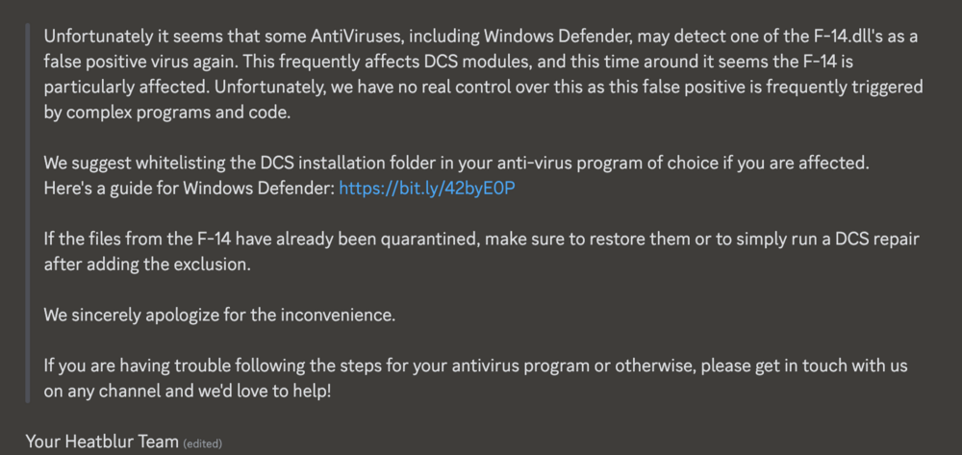Screen dimensions: 962x455
Task: Click "If the files from the F-14" text
Action: click(141, 240)
